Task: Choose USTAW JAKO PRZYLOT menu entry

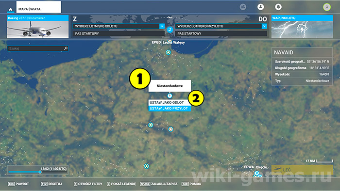Action: tap(170, 109)
